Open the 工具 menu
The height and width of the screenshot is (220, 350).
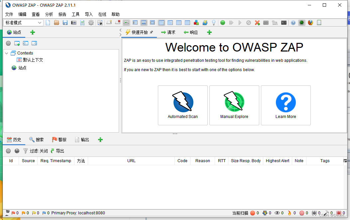pos(75,14)
